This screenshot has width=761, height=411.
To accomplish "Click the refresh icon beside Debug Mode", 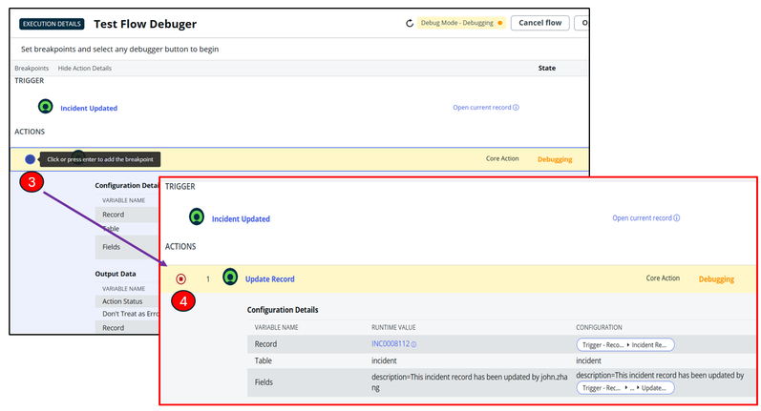I will [410, 23].
